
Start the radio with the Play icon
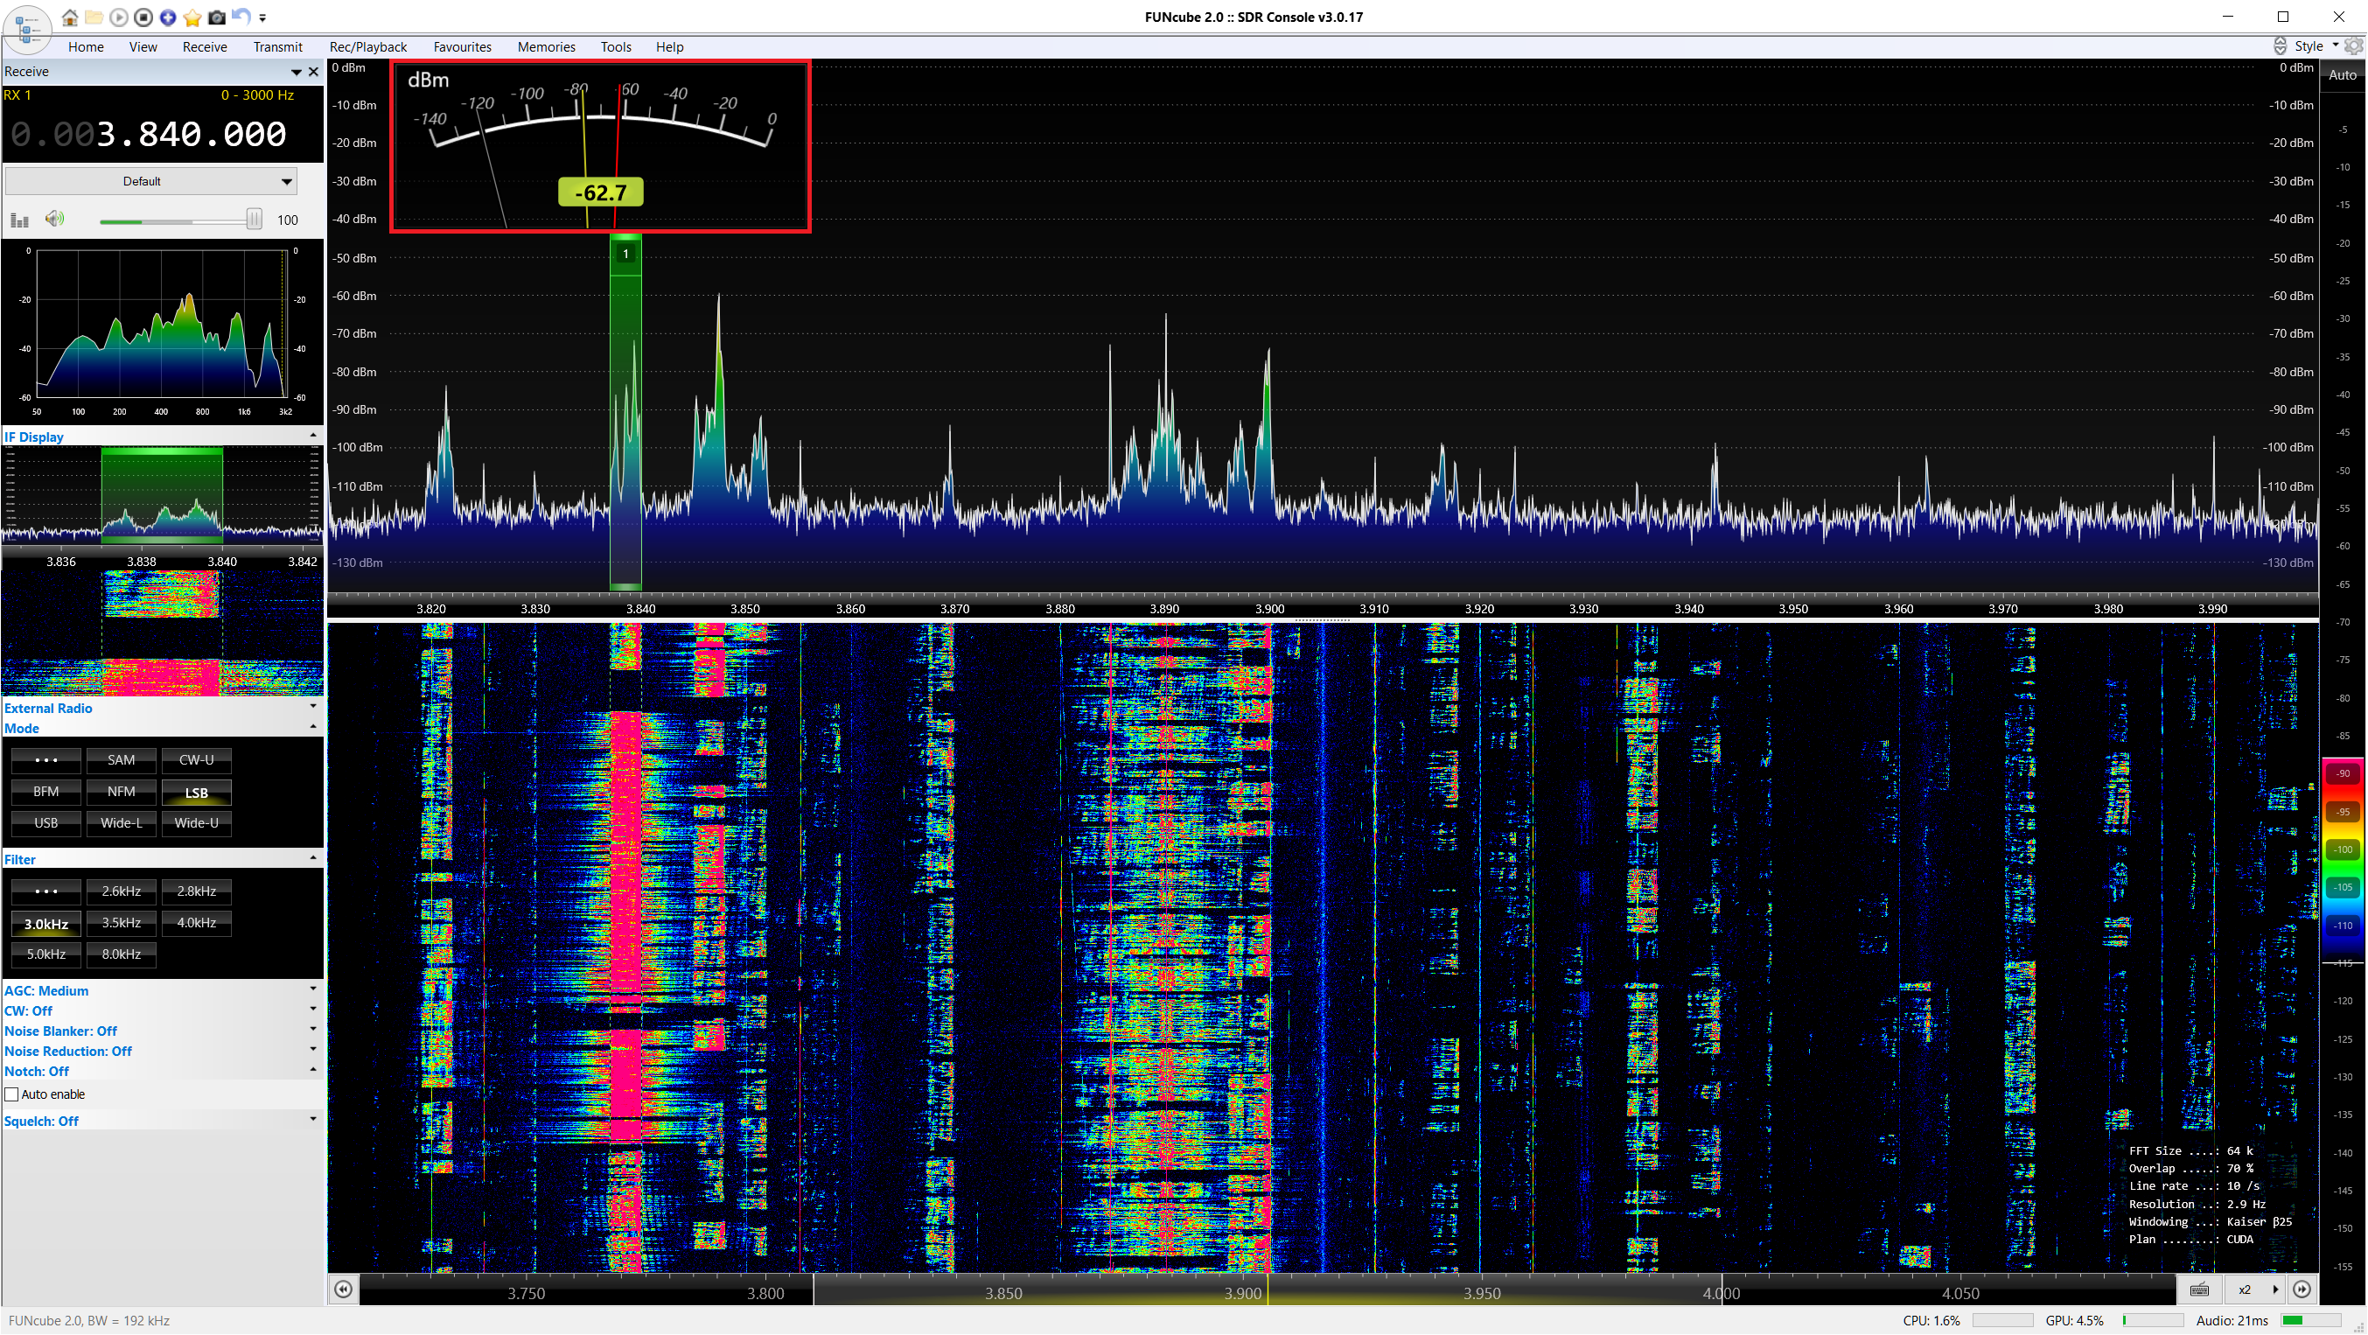[x=120, y=17]
